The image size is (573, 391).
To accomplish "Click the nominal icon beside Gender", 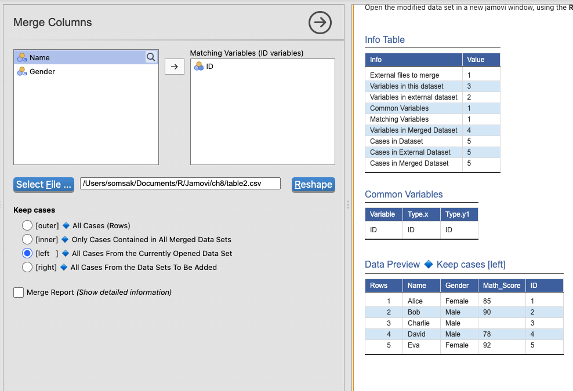I will coord(22,71).
